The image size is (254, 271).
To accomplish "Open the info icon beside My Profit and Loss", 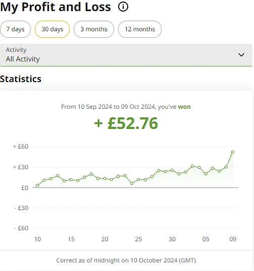I will click(123, 7).
